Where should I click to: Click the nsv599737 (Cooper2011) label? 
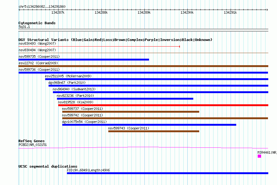[82, 109]
